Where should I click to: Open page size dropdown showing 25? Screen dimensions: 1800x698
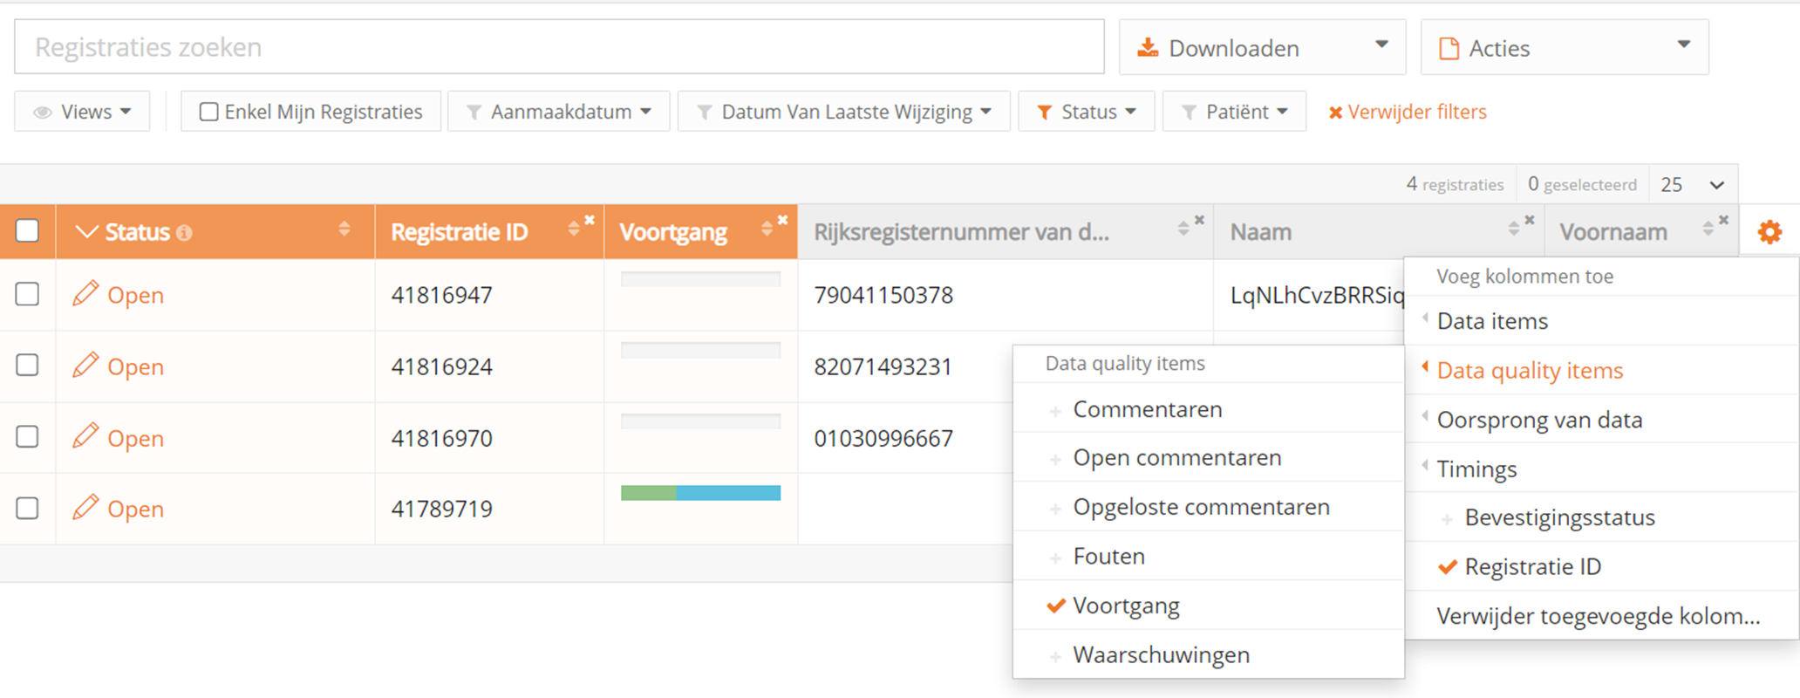1692,185
